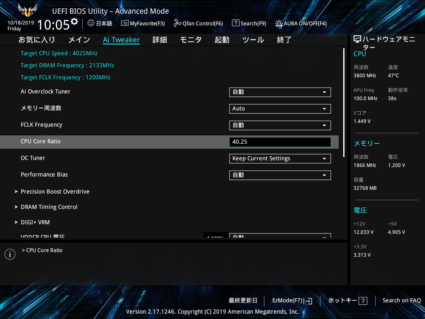Click the 動作倍率 value 38x

[392, 98]
